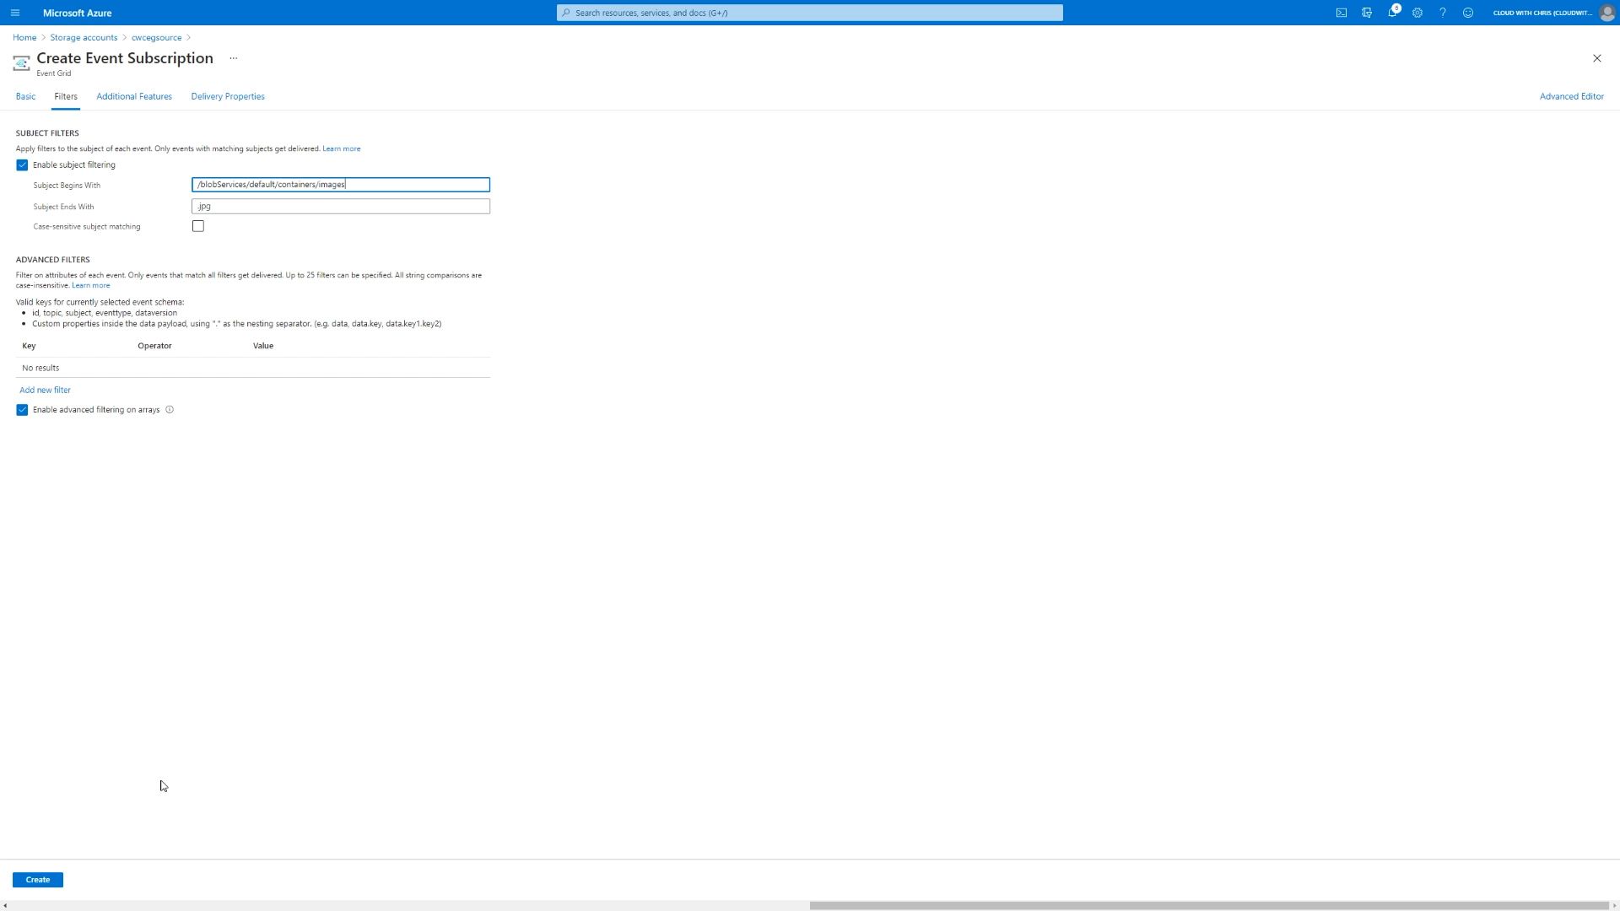Close the Create Event Subscription blade
This screenshot has width=1620, height=911.
point(1596,58)
